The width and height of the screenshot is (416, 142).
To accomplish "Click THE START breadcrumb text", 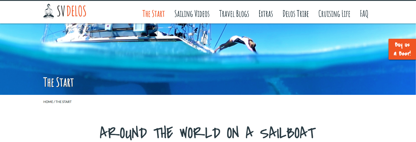I will (64, 102).
